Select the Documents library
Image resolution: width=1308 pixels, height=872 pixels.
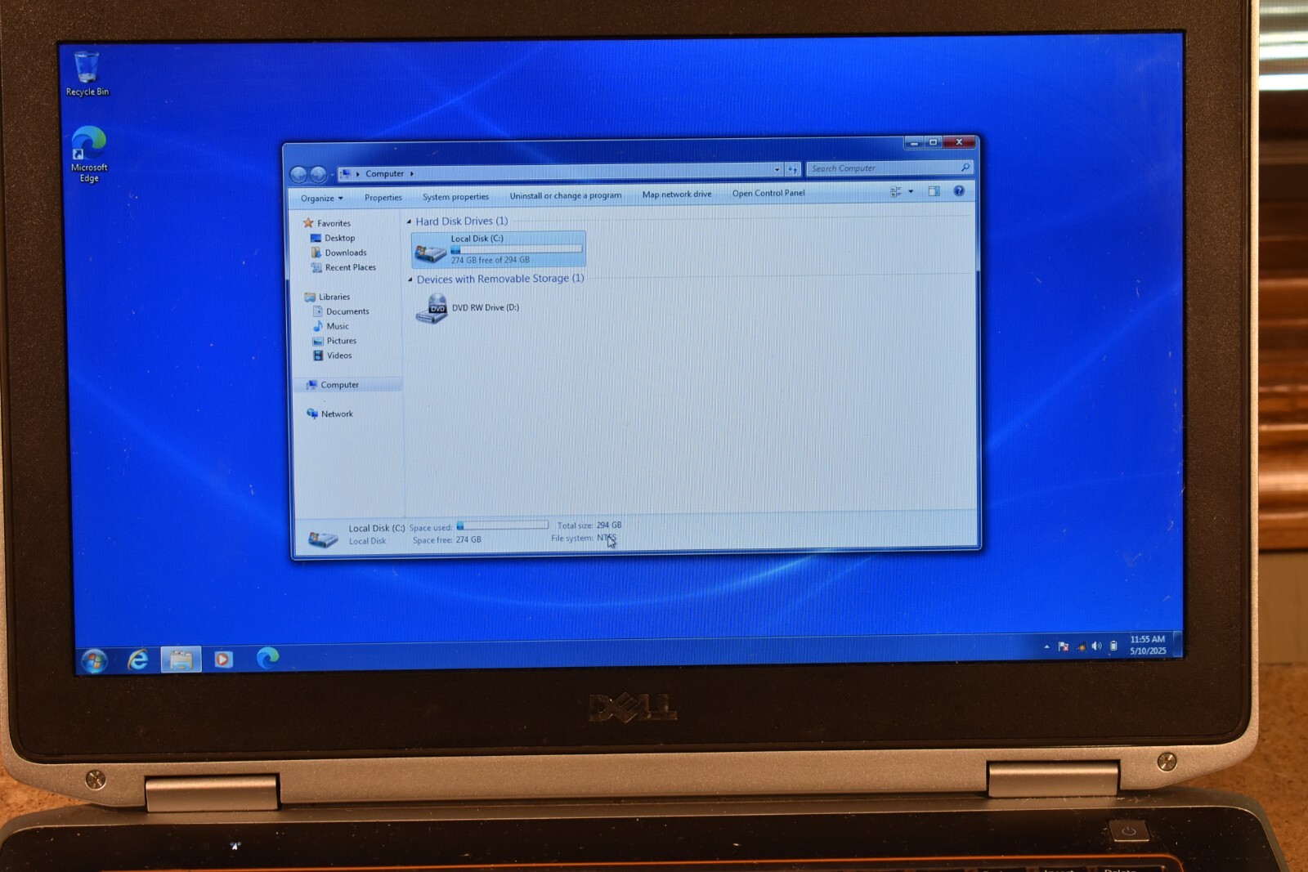coord(347,311)
